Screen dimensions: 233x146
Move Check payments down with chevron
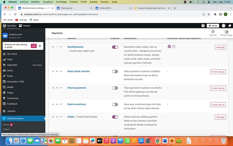pyautogui.click(x=61, y=88)
